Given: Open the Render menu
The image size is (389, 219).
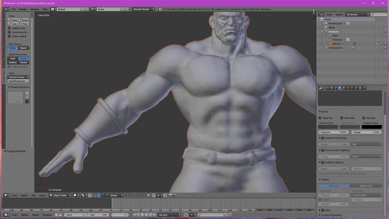Looking at the screenshot, I should pos(23,9).
